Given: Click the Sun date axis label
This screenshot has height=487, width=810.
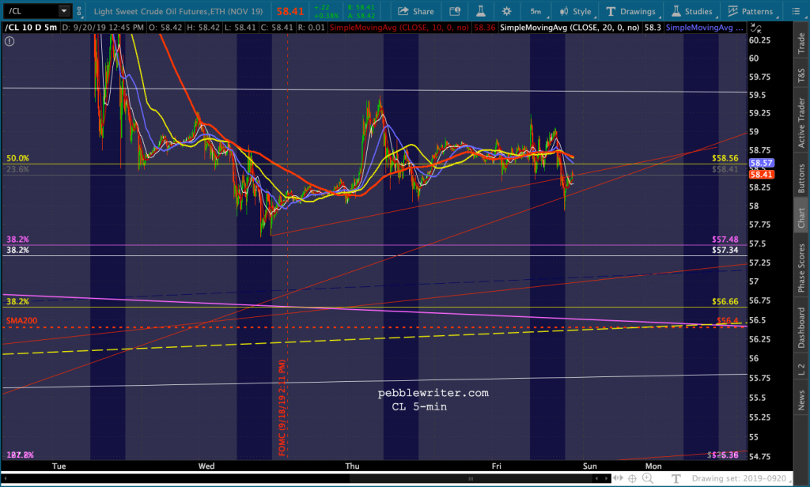Looking at the screenshot, I should (x=590, y=466).
